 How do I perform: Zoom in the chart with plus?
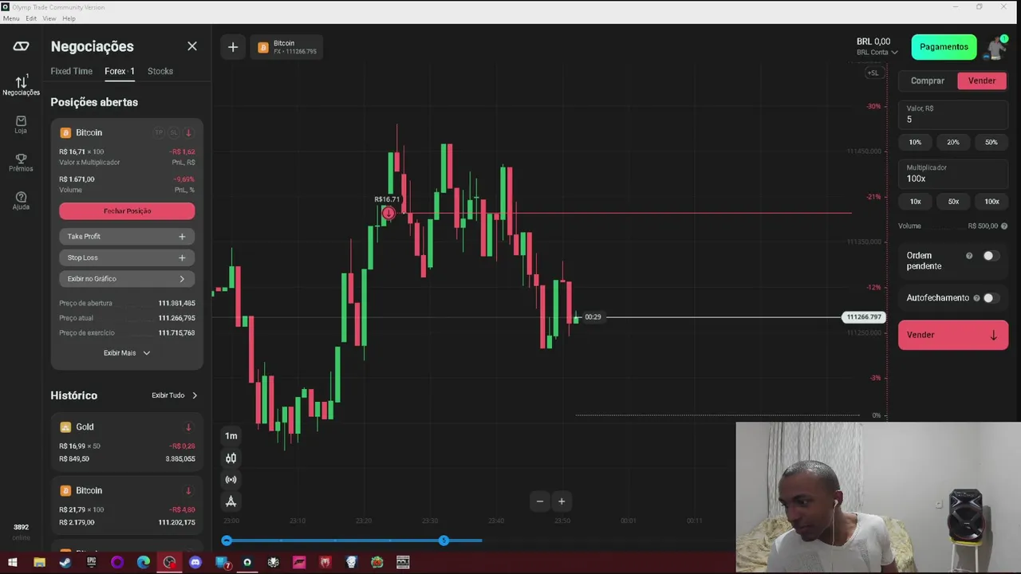tap(562, 501)
